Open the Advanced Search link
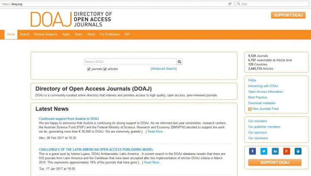The image size is (311, 176). (164, 69)
